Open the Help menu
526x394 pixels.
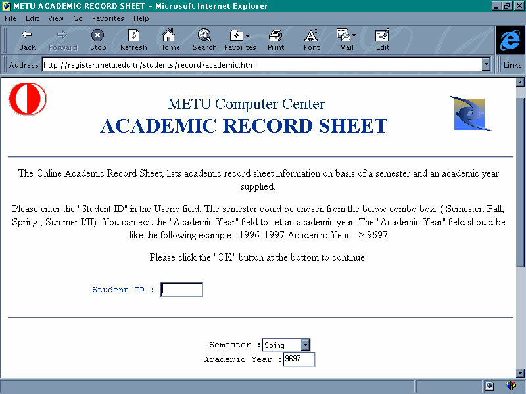141,18
